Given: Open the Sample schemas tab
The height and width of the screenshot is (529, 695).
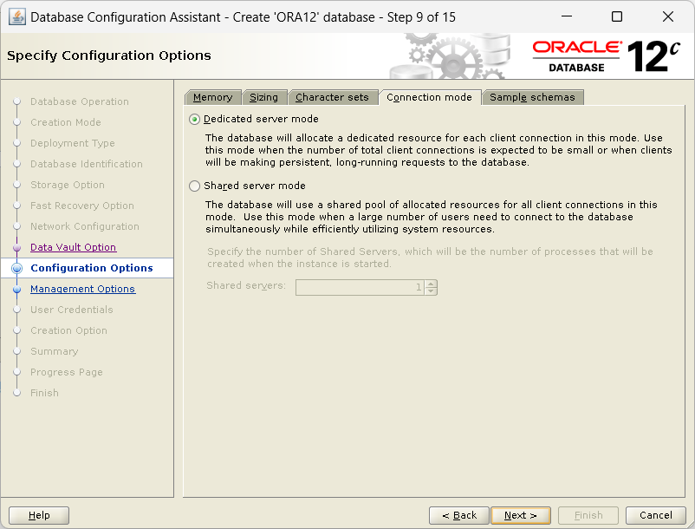Looking at the screenshot, I should 532,97.
